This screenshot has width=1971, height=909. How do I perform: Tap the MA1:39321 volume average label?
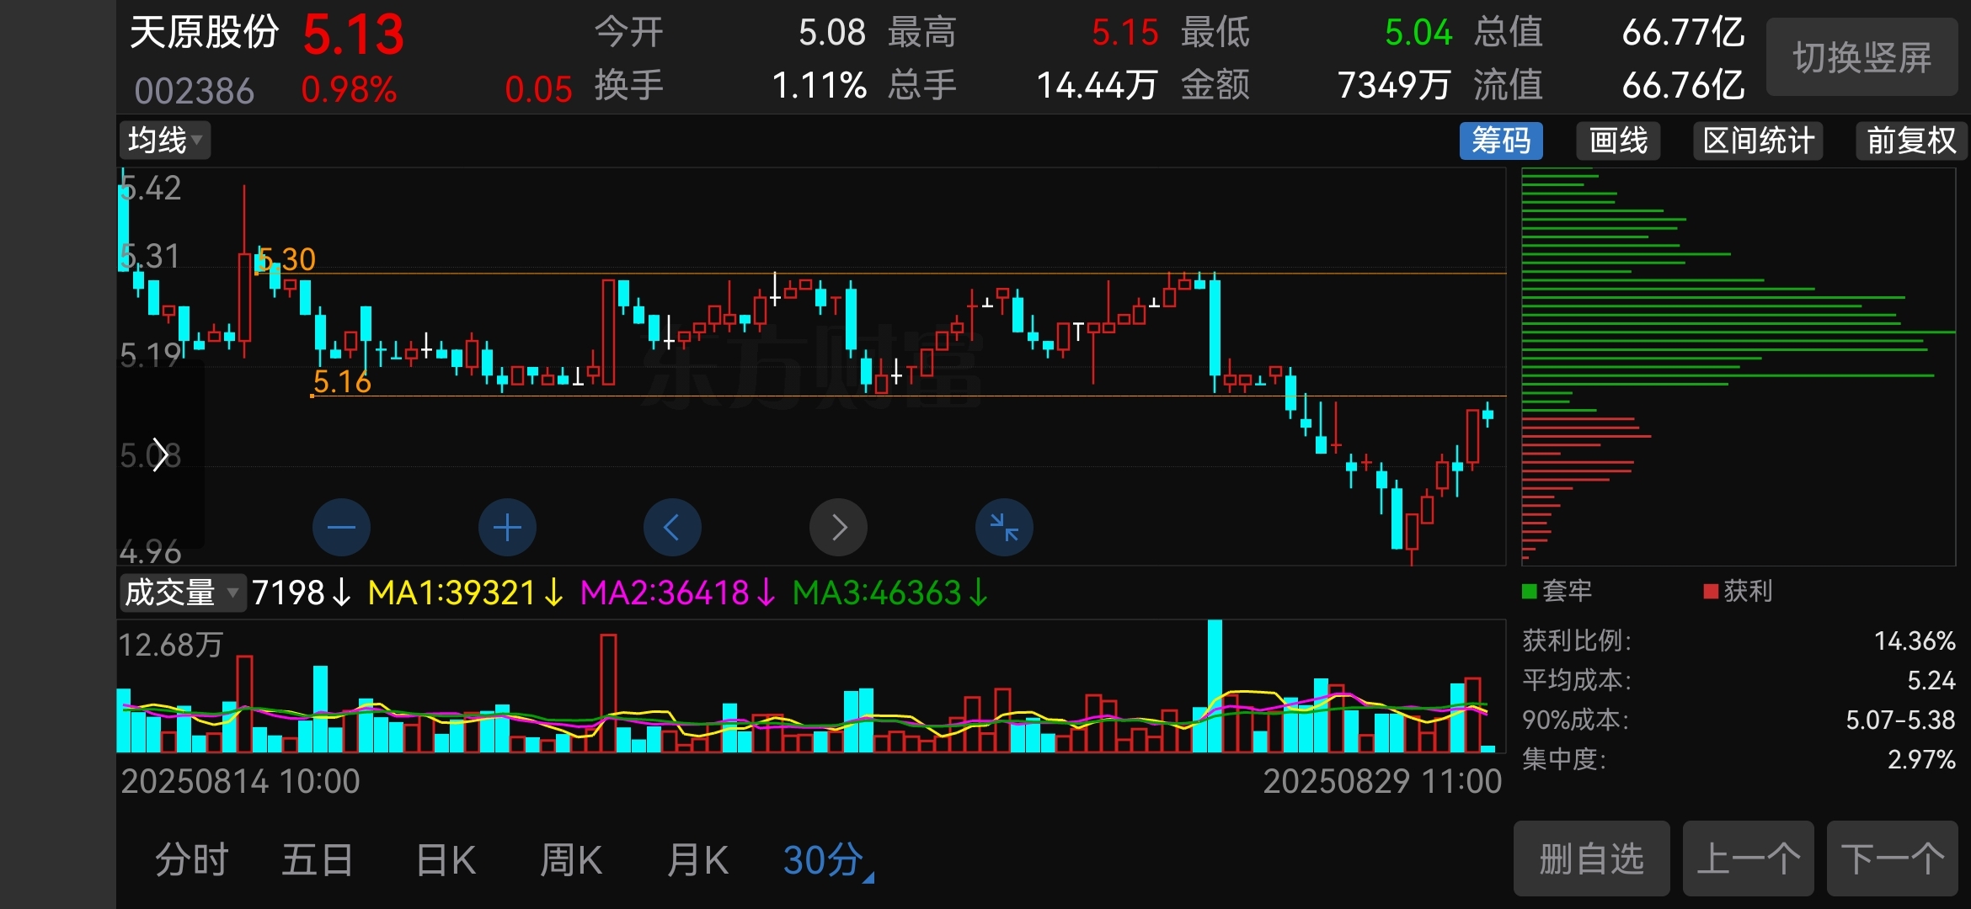tap(464, 593)
